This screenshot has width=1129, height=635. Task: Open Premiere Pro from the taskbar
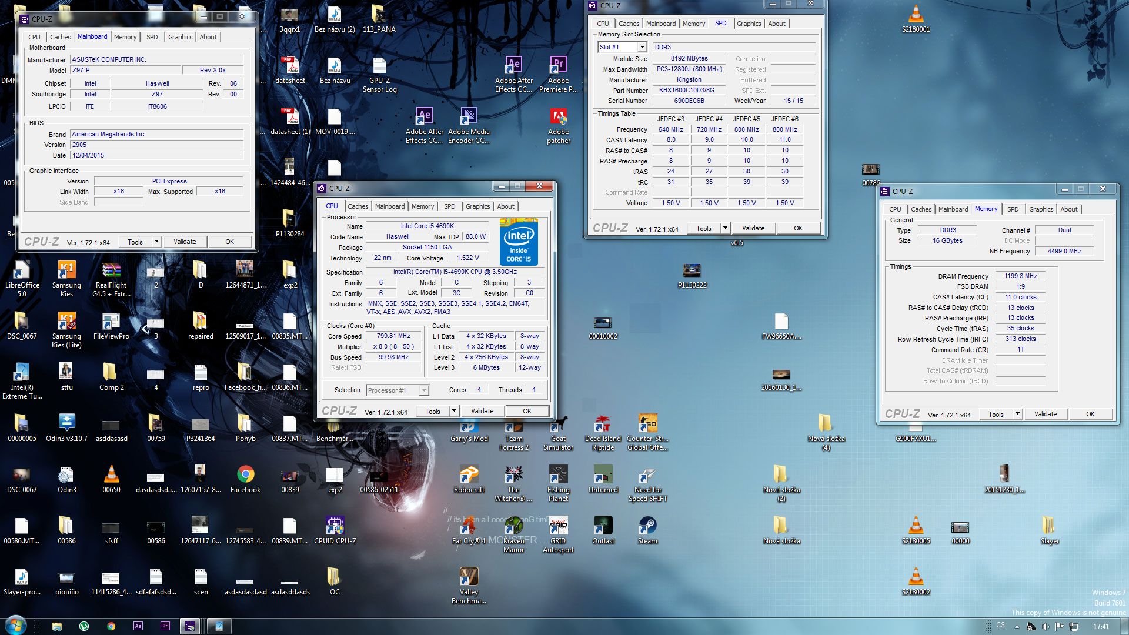[x=165, y=626]
